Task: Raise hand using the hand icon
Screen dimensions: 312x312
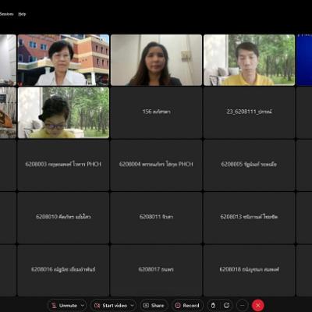Action: pyautogui.click(x=213, y=305)
